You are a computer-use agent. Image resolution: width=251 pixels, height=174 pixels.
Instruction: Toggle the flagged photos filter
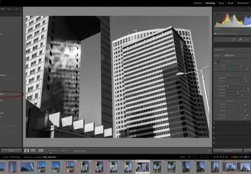click(189, 157)
